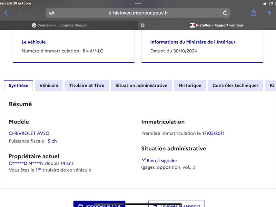Open the Titulaire et Titre tab
The height and width of the screenshot is (207, 276).
(x=87, y=85)
